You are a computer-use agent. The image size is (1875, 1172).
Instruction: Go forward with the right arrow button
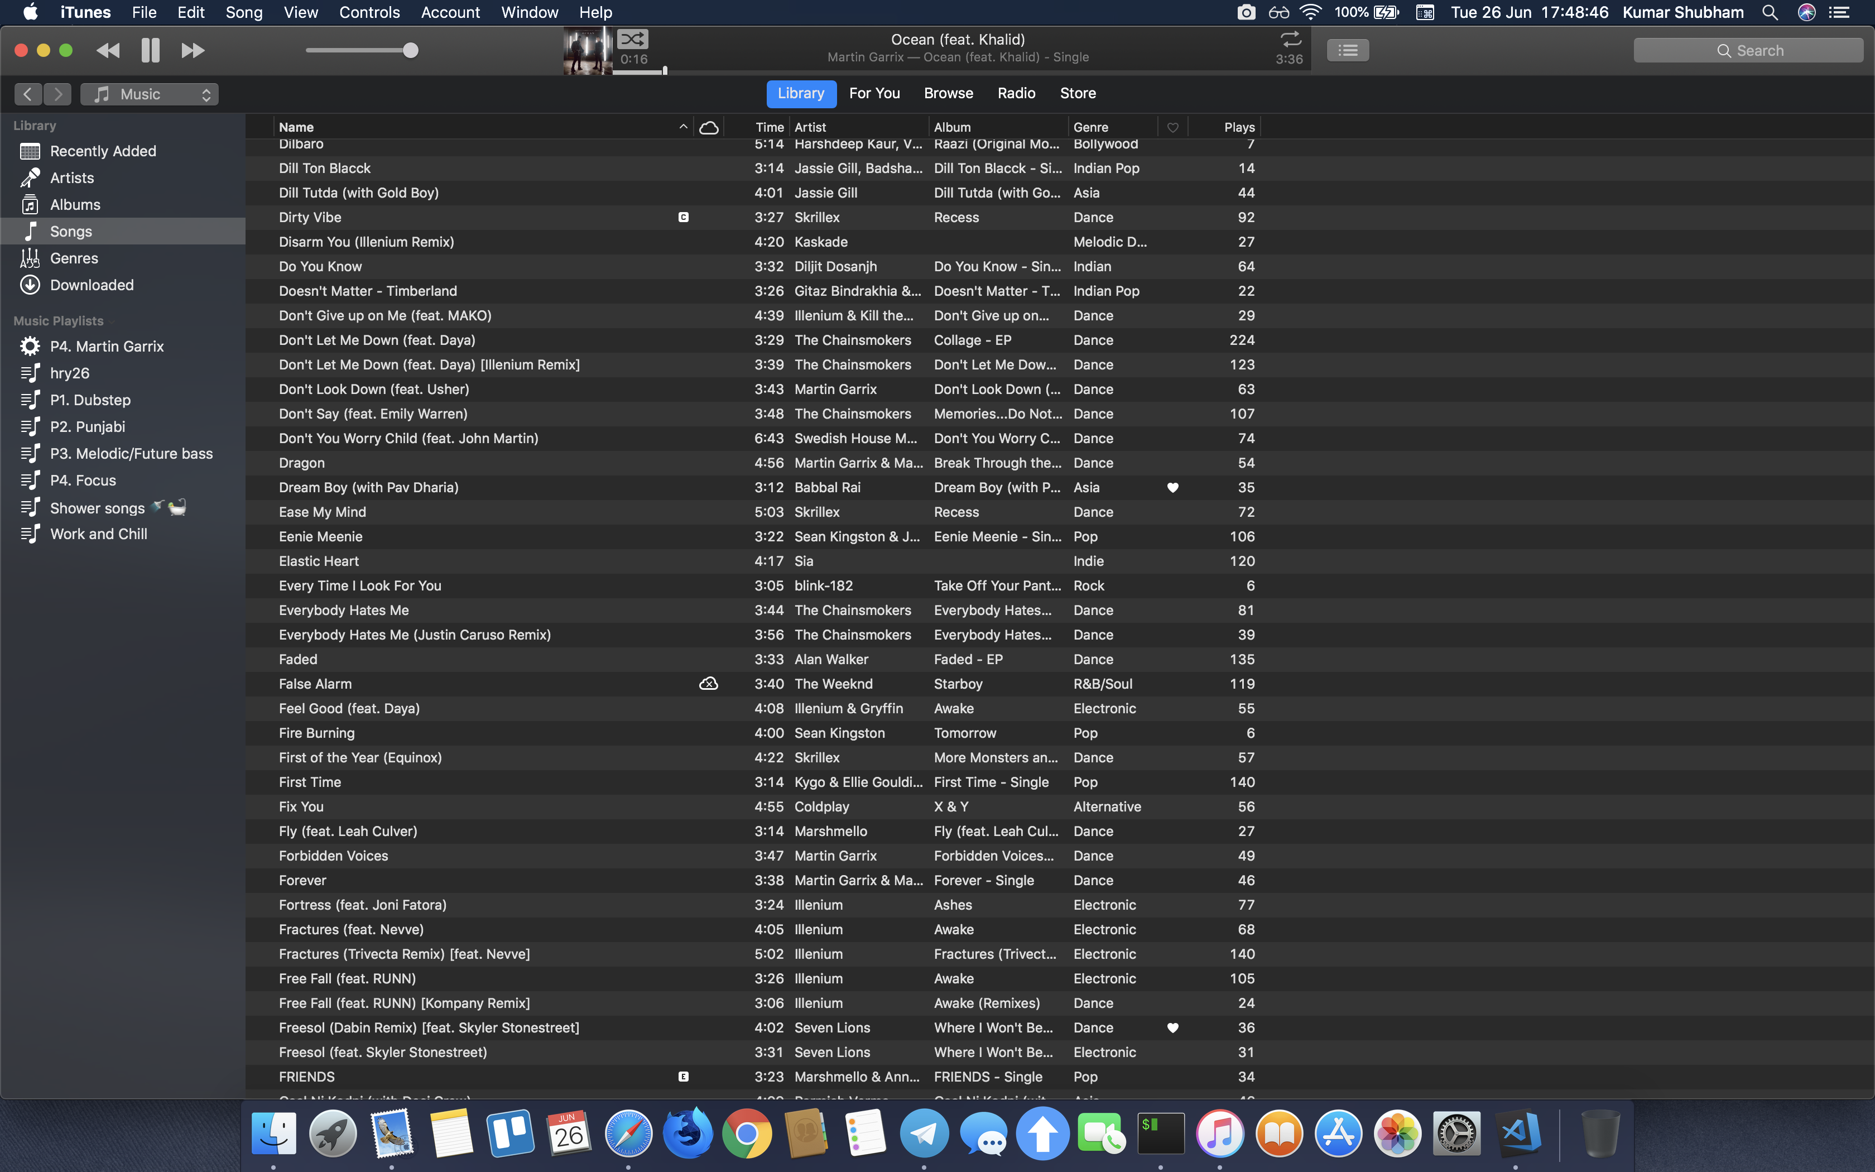(57, 94)
